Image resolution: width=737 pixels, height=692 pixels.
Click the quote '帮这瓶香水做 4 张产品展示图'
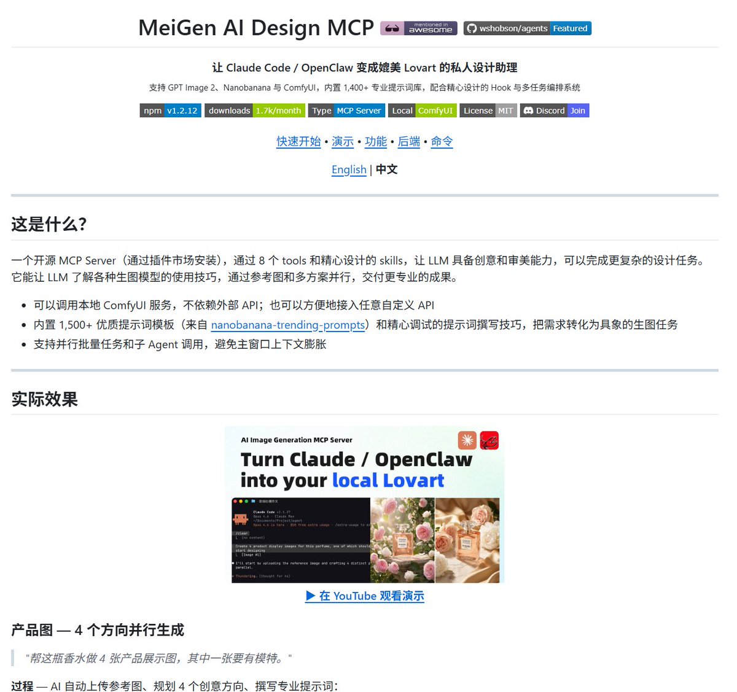coord(158,658)
